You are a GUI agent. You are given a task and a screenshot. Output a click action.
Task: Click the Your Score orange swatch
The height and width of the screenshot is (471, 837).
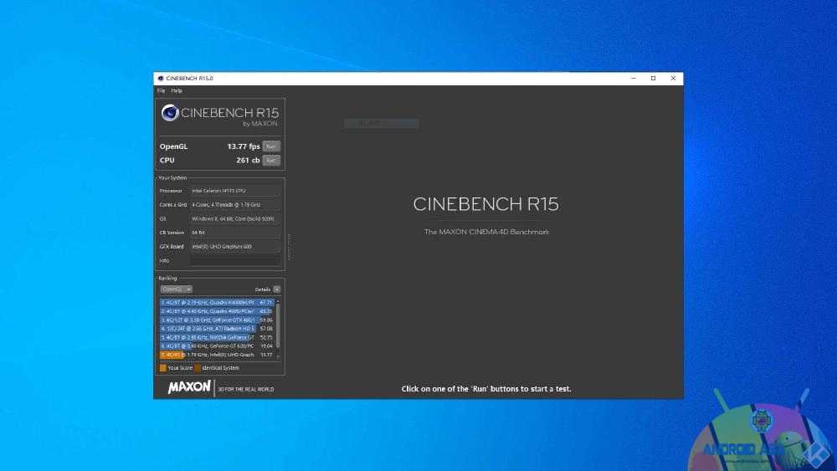click(x=163, y=367)
